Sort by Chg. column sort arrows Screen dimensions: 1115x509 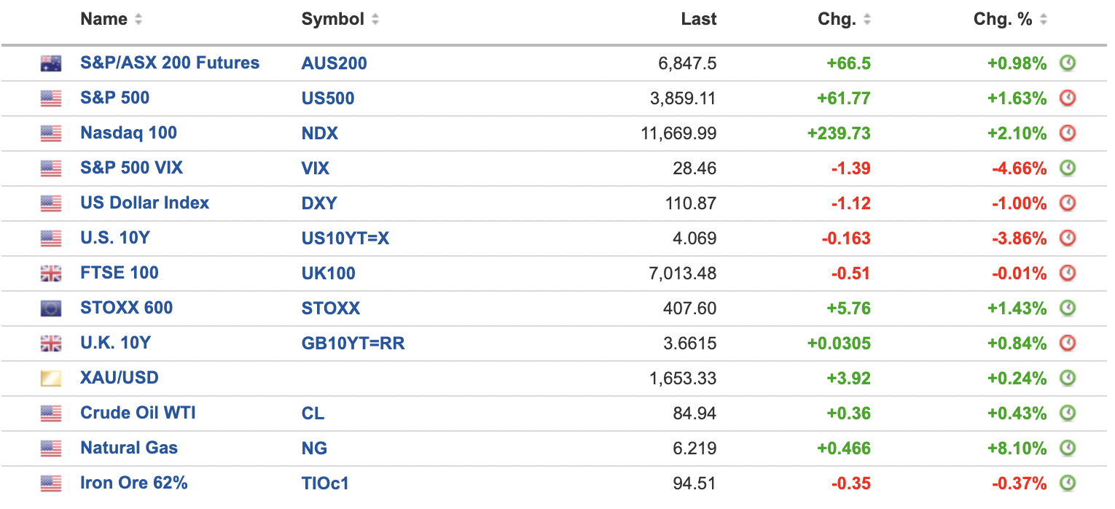tap(867, 20)
